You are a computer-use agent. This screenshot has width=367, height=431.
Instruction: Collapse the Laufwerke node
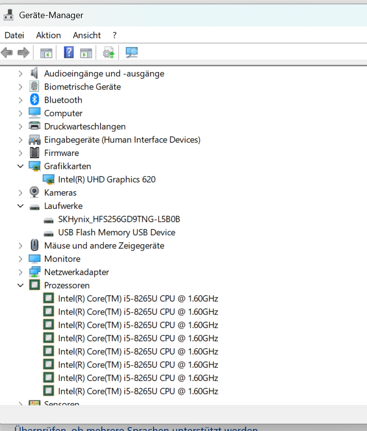coord(20,206)
